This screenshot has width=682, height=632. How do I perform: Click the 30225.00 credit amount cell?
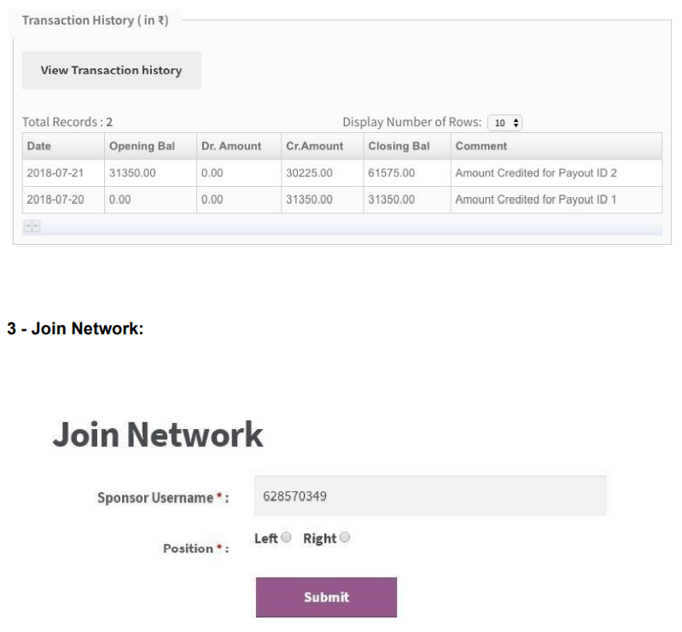click(323, 173)
